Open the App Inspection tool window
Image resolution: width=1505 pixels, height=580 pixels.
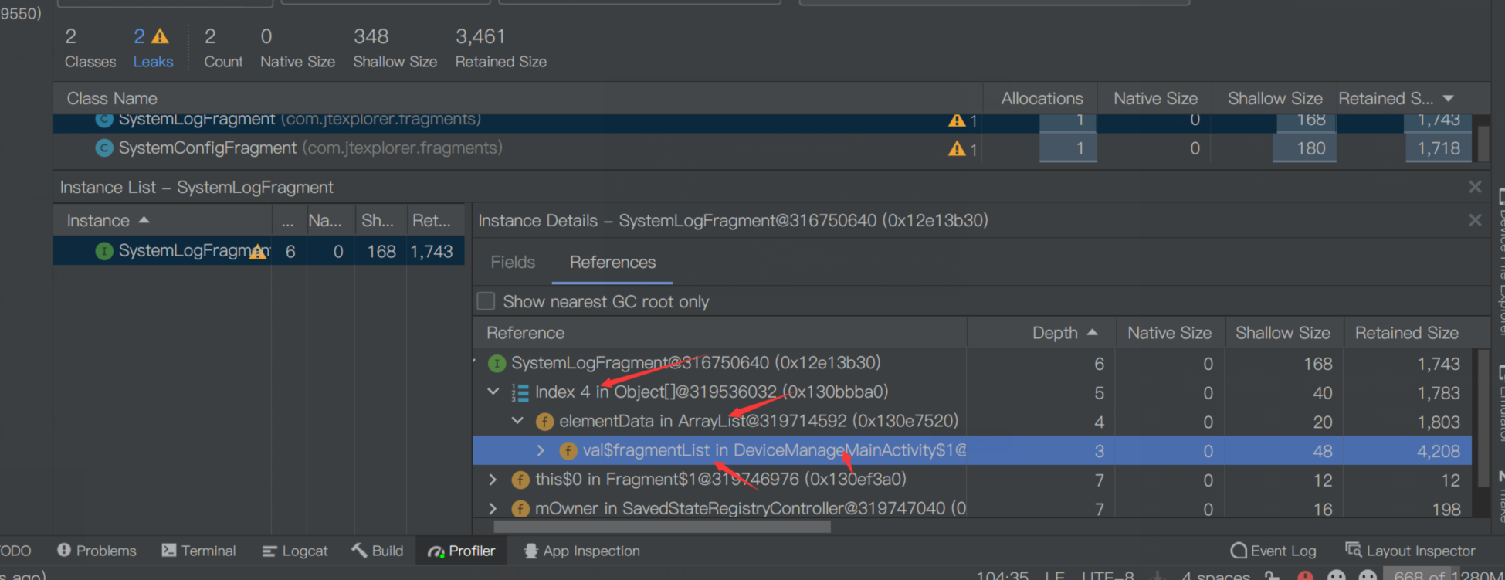pos(581,551)
